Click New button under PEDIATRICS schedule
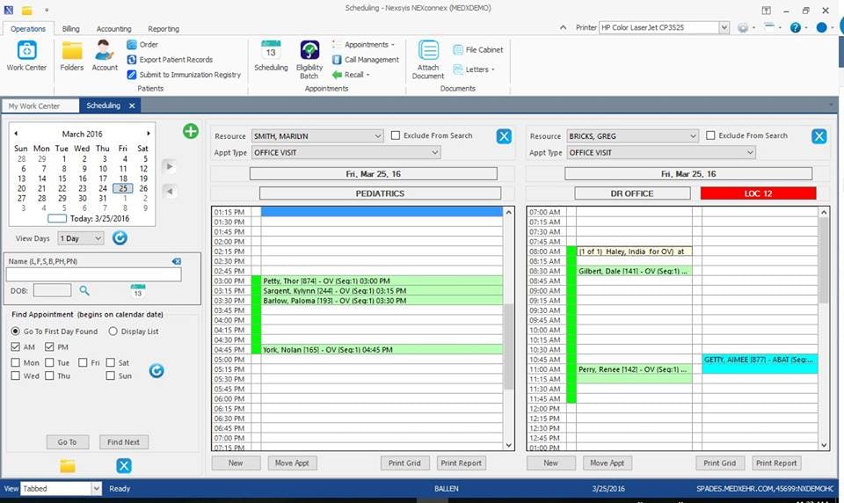844x503 pixels. 236,463
